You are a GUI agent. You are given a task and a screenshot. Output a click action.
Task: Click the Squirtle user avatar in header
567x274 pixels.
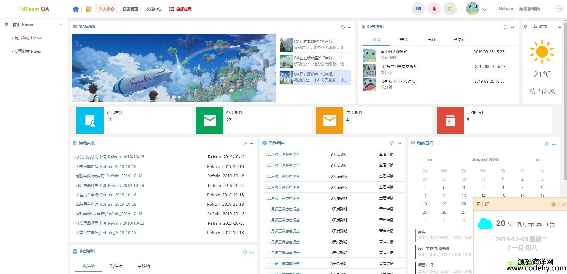(x=472, y=9)
